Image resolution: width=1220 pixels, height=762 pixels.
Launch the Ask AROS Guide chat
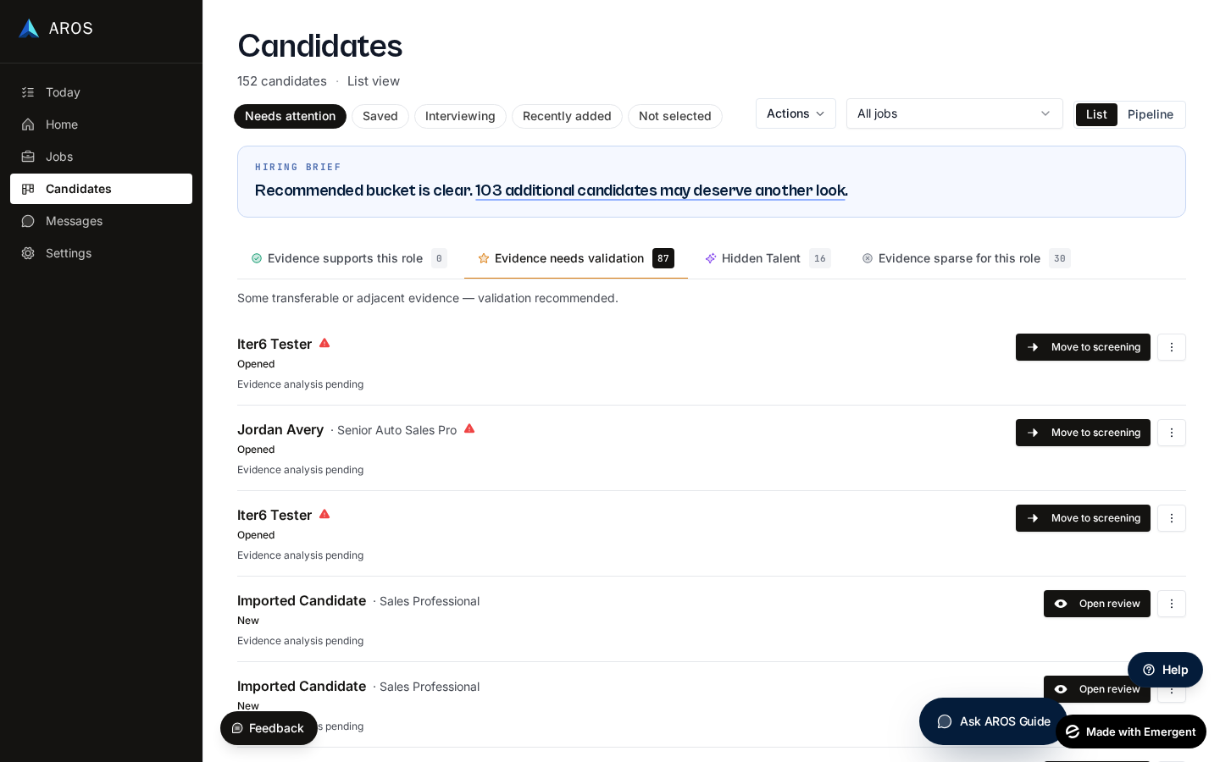[x=993, y=721]
